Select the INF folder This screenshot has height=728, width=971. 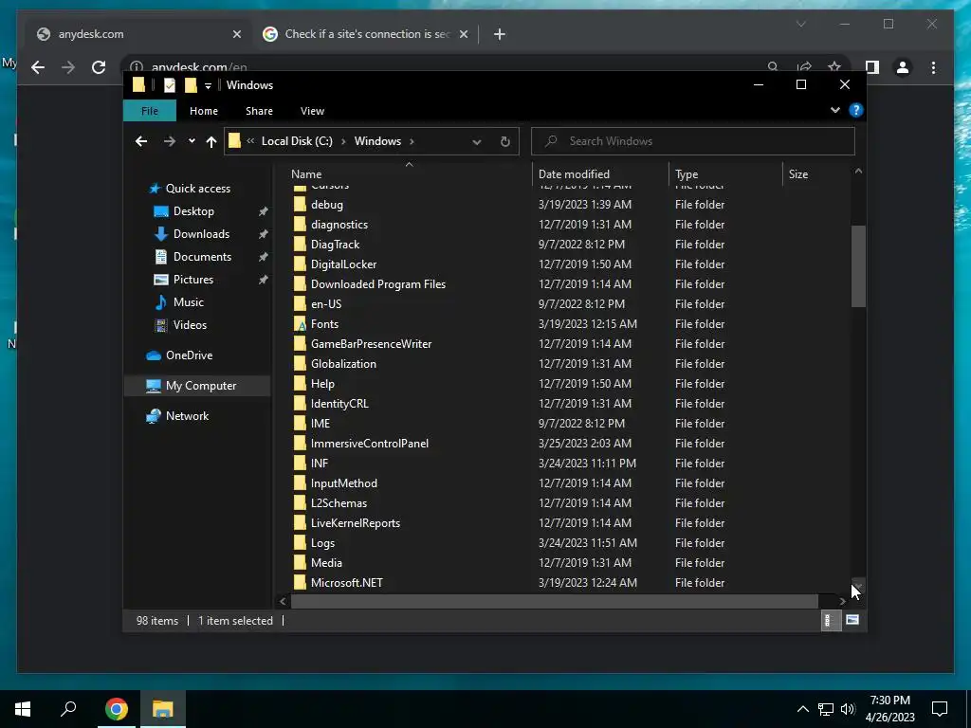320,463
